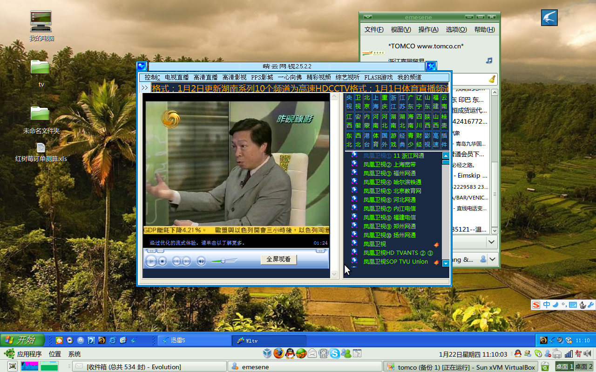Select channel 凤凰卫视③ 福州网通
The width and height of the screenshot is (596, 372).
tap(390, 173)
